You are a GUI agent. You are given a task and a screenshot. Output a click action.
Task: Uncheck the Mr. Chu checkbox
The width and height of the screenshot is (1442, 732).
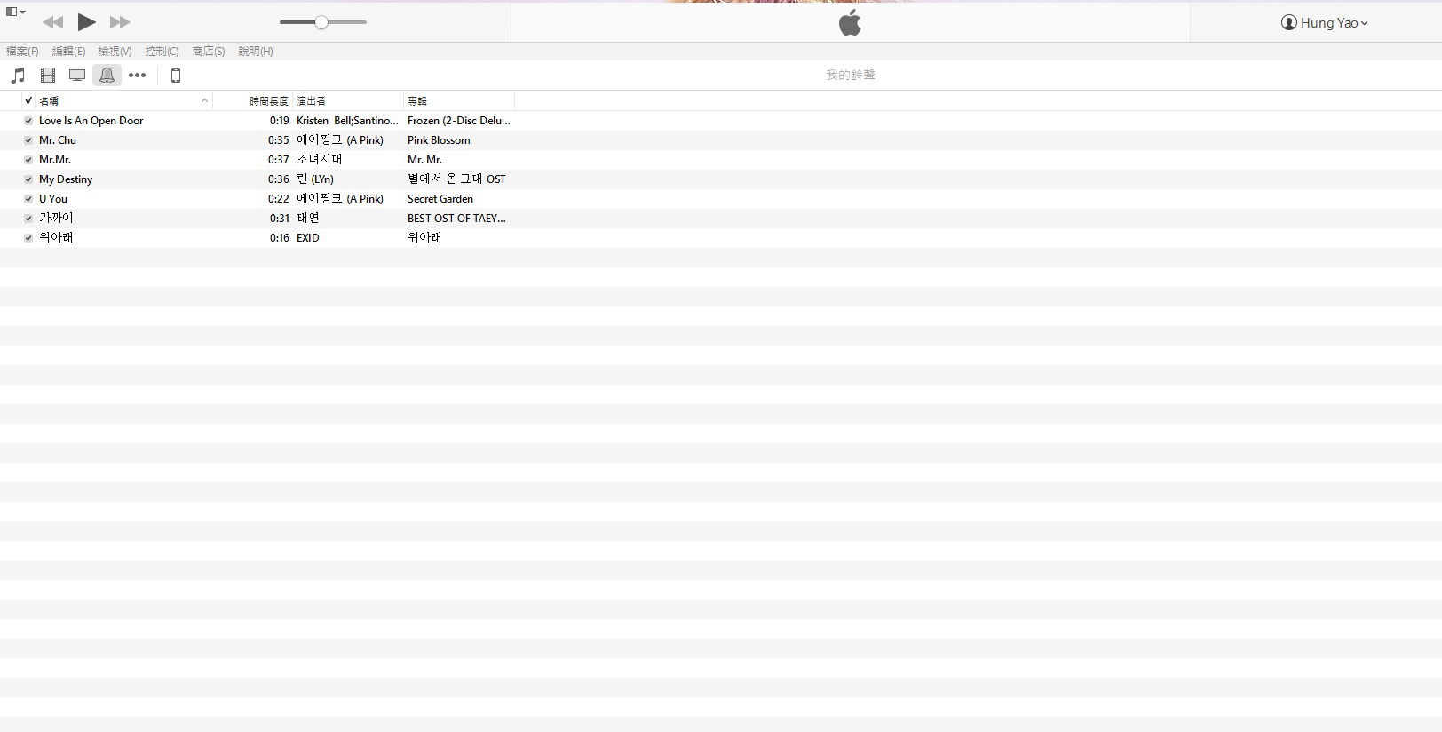(28, 140)
